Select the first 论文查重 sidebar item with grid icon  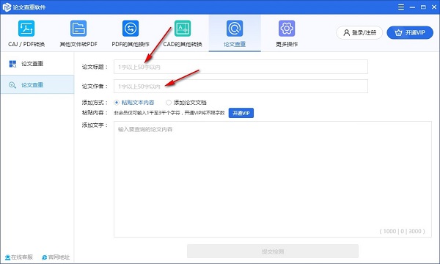click(37, 64)
